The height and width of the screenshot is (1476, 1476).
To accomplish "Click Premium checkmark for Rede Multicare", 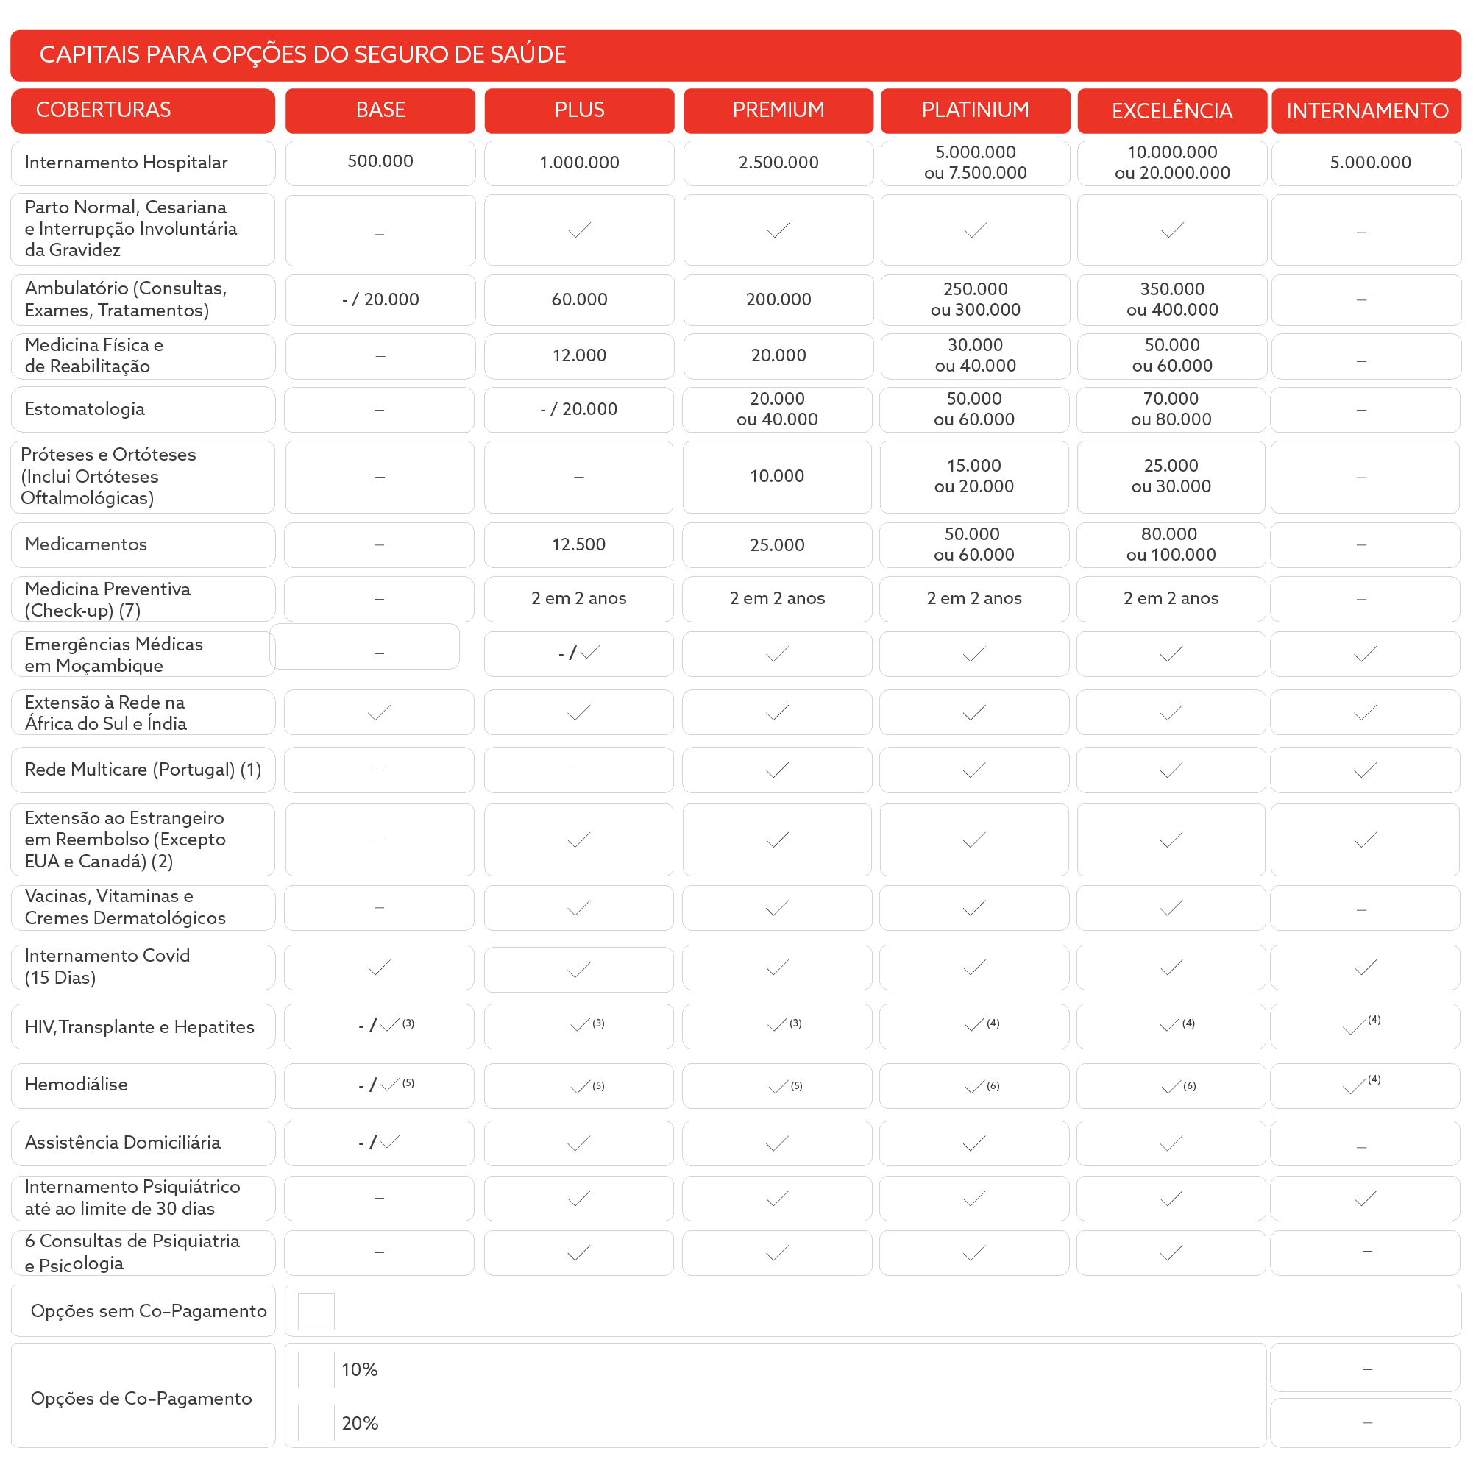I will [x=777, y=770].
